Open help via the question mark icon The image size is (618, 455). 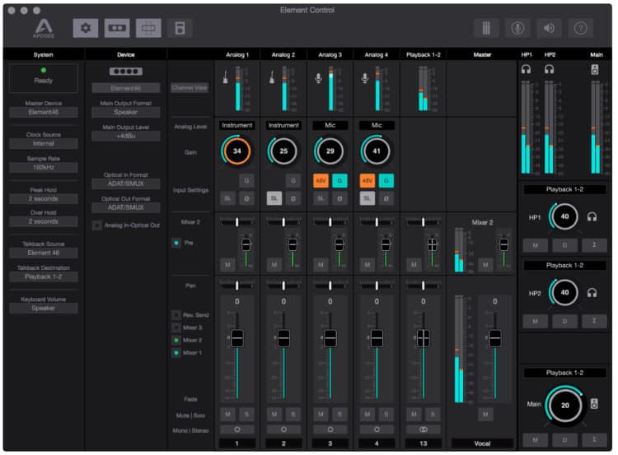tap(581, 28)
